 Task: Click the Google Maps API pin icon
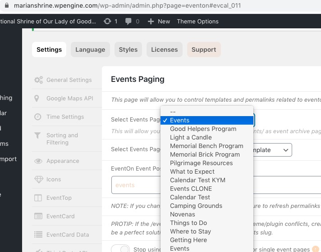(x=37, y=99)
